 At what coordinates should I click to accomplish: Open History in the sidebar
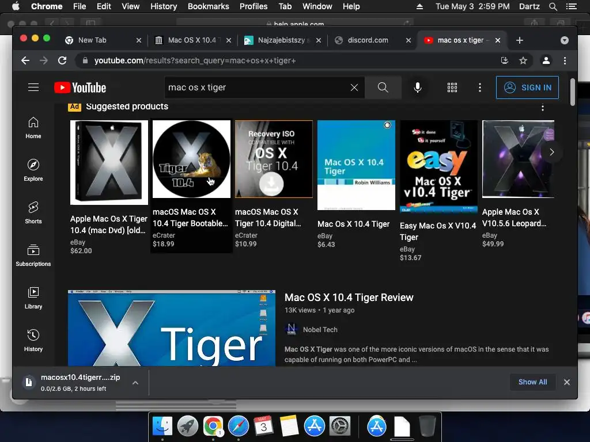tap(33, 341)
